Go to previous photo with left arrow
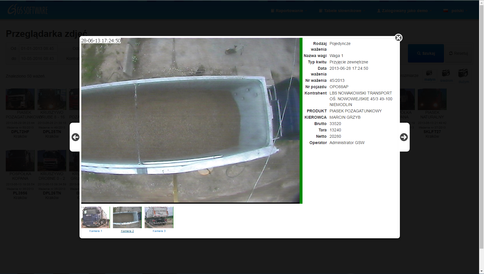Viewport: 484px width, 274px height. (75, 137)
